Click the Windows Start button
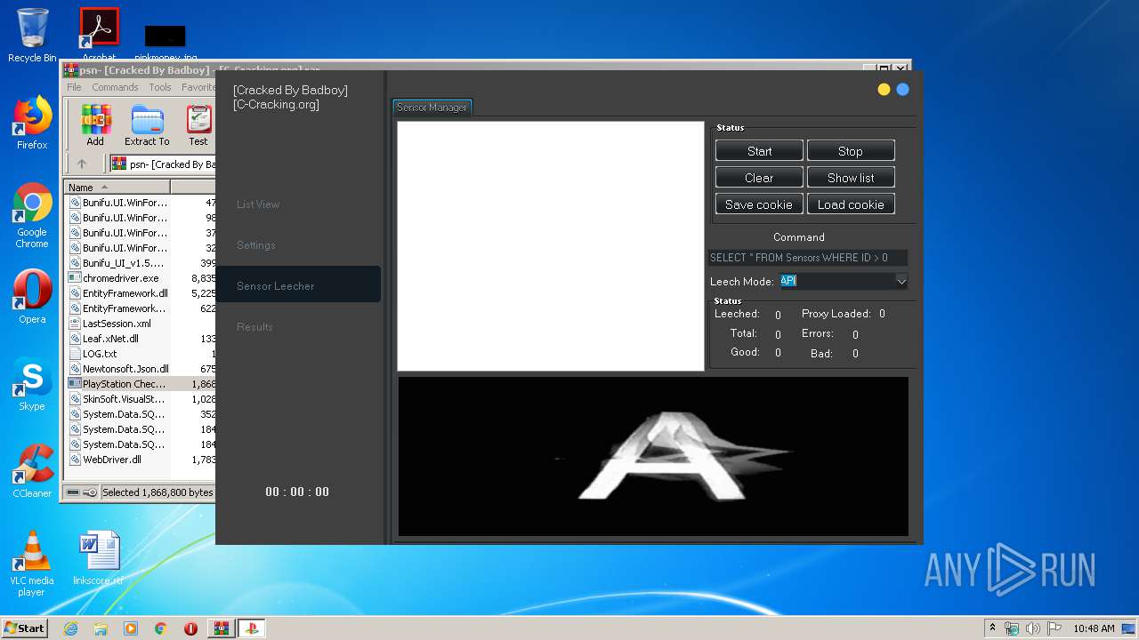This screenshot has width=1139, height=640. click(25, 628)
